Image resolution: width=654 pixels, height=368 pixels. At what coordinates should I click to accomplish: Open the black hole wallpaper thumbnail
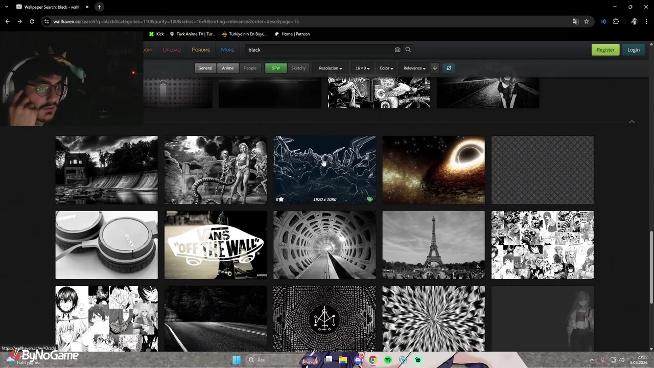tap(433, 170)
